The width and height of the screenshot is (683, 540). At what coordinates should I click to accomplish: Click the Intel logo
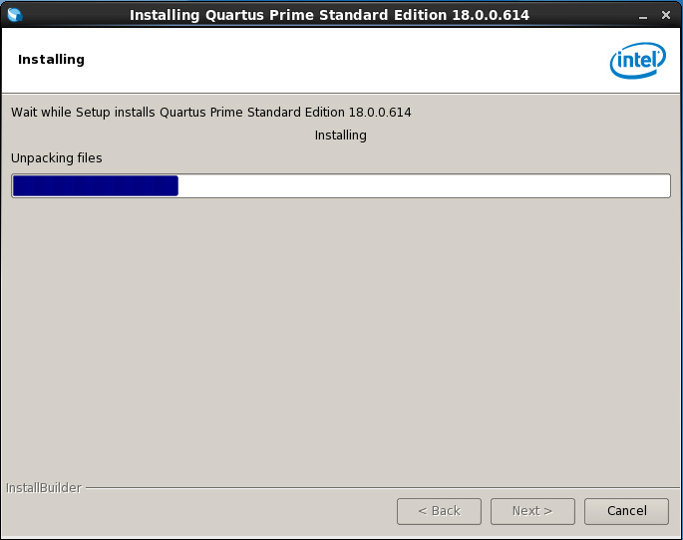(x=637, y=61)
